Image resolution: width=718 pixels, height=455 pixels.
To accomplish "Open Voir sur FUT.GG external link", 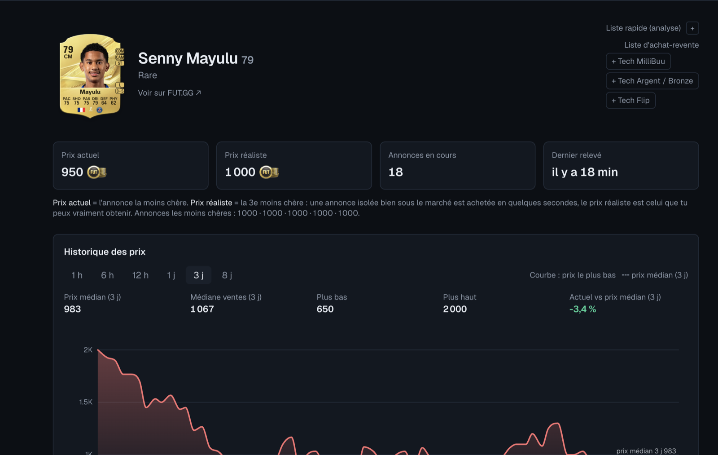I will tap(170, 93).
